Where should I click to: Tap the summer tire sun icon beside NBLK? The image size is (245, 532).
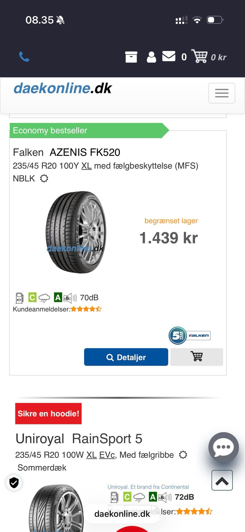click(x=44, y=178)
